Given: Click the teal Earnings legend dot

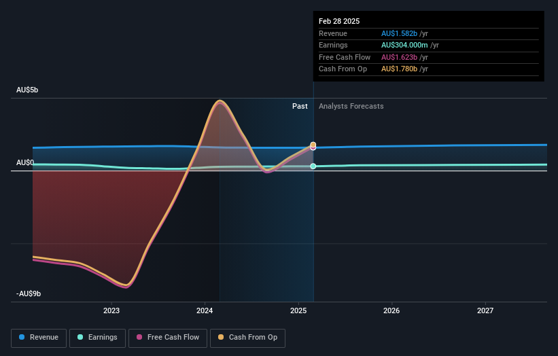Looking at the screenshot, I should click(80, 337).
